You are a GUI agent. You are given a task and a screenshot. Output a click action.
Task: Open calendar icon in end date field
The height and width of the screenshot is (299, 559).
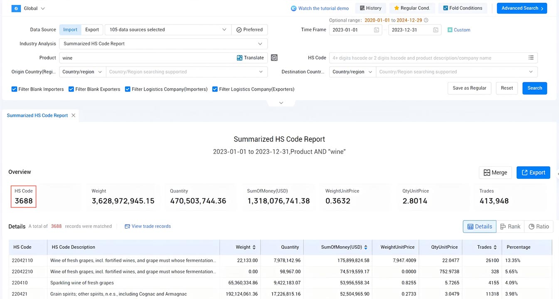436,30
